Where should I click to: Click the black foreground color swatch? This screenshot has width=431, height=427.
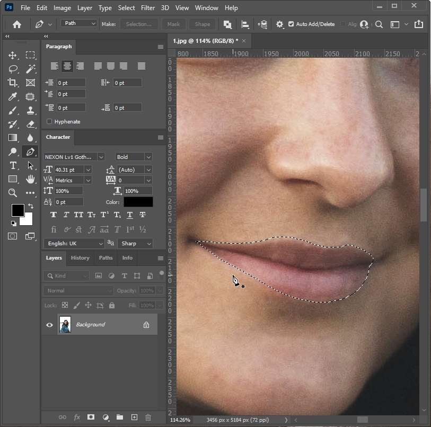pyautogui.click(x=17, y=210)
